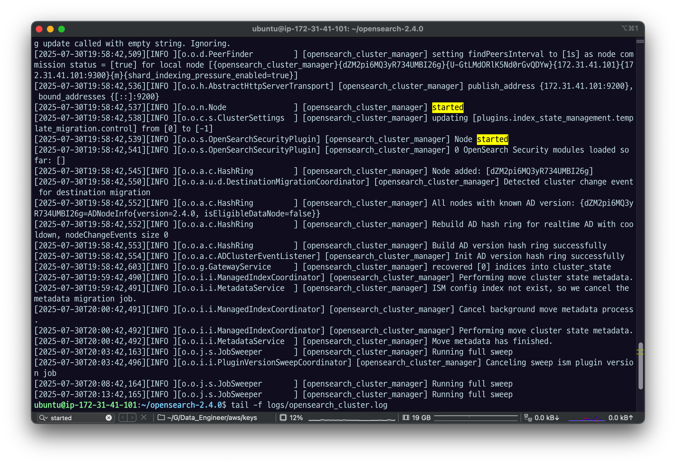Go to previous search match arrow
This screenshot has height=465, width=676.
click(x=123, y=417)
